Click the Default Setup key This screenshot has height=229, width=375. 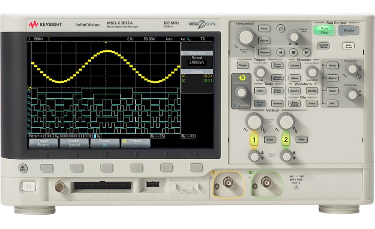tap(323, 46)
